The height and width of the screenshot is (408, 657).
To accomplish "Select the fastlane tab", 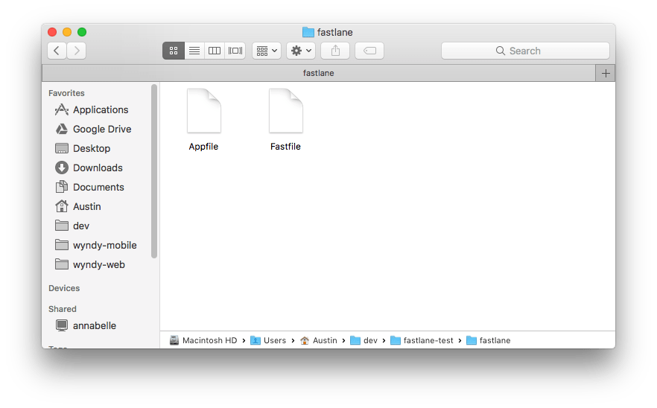I will [x=319, y=73].
